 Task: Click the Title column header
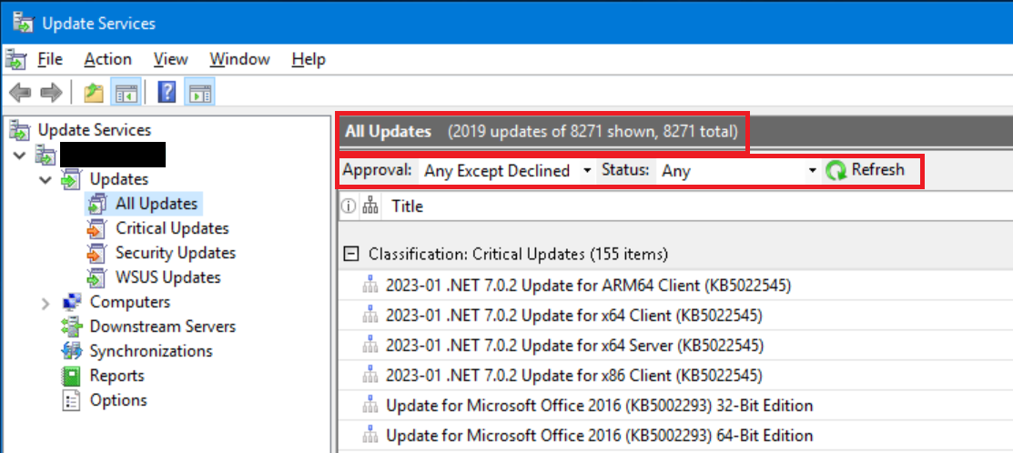coord(407,206)
